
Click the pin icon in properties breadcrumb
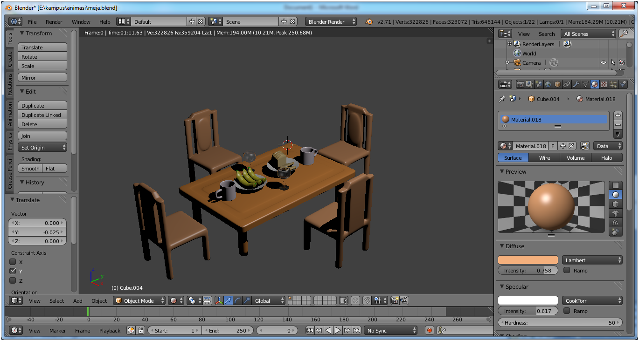(x=502, y=99)
